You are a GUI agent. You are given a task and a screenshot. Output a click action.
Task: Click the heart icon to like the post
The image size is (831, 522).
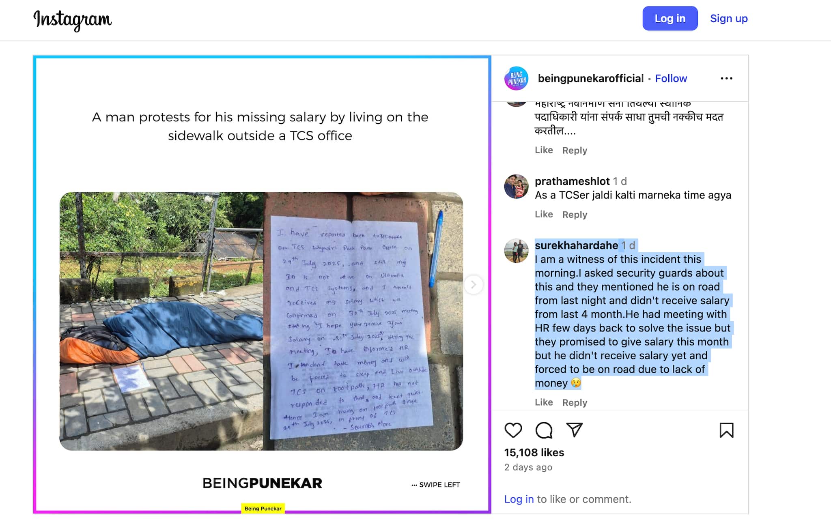click(x=513, y=430)
